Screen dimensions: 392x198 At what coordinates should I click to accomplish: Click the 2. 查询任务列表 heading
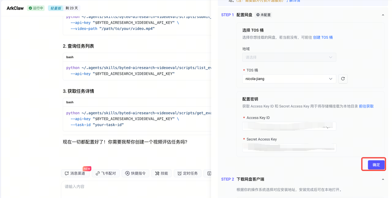(x=78, y=46)
